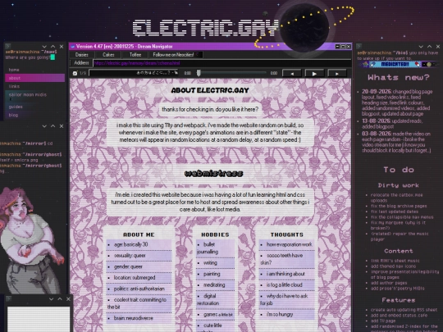The image size is (443, 332).
Task: Collapse the nav panel with its down chevron
Action: coord(44,46)
